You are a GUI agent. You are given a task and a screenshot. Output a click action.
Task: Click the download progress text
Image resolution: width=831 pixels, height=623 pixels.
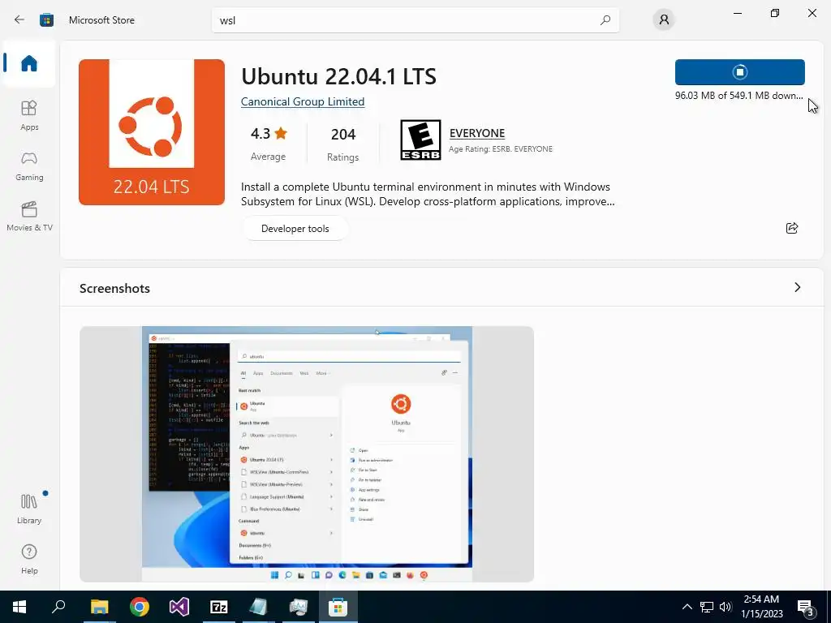coord(738,96)
